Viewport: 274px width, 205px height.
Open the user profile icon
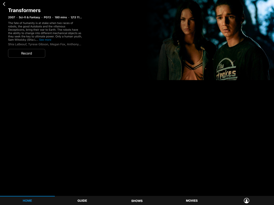click(246, 201)
